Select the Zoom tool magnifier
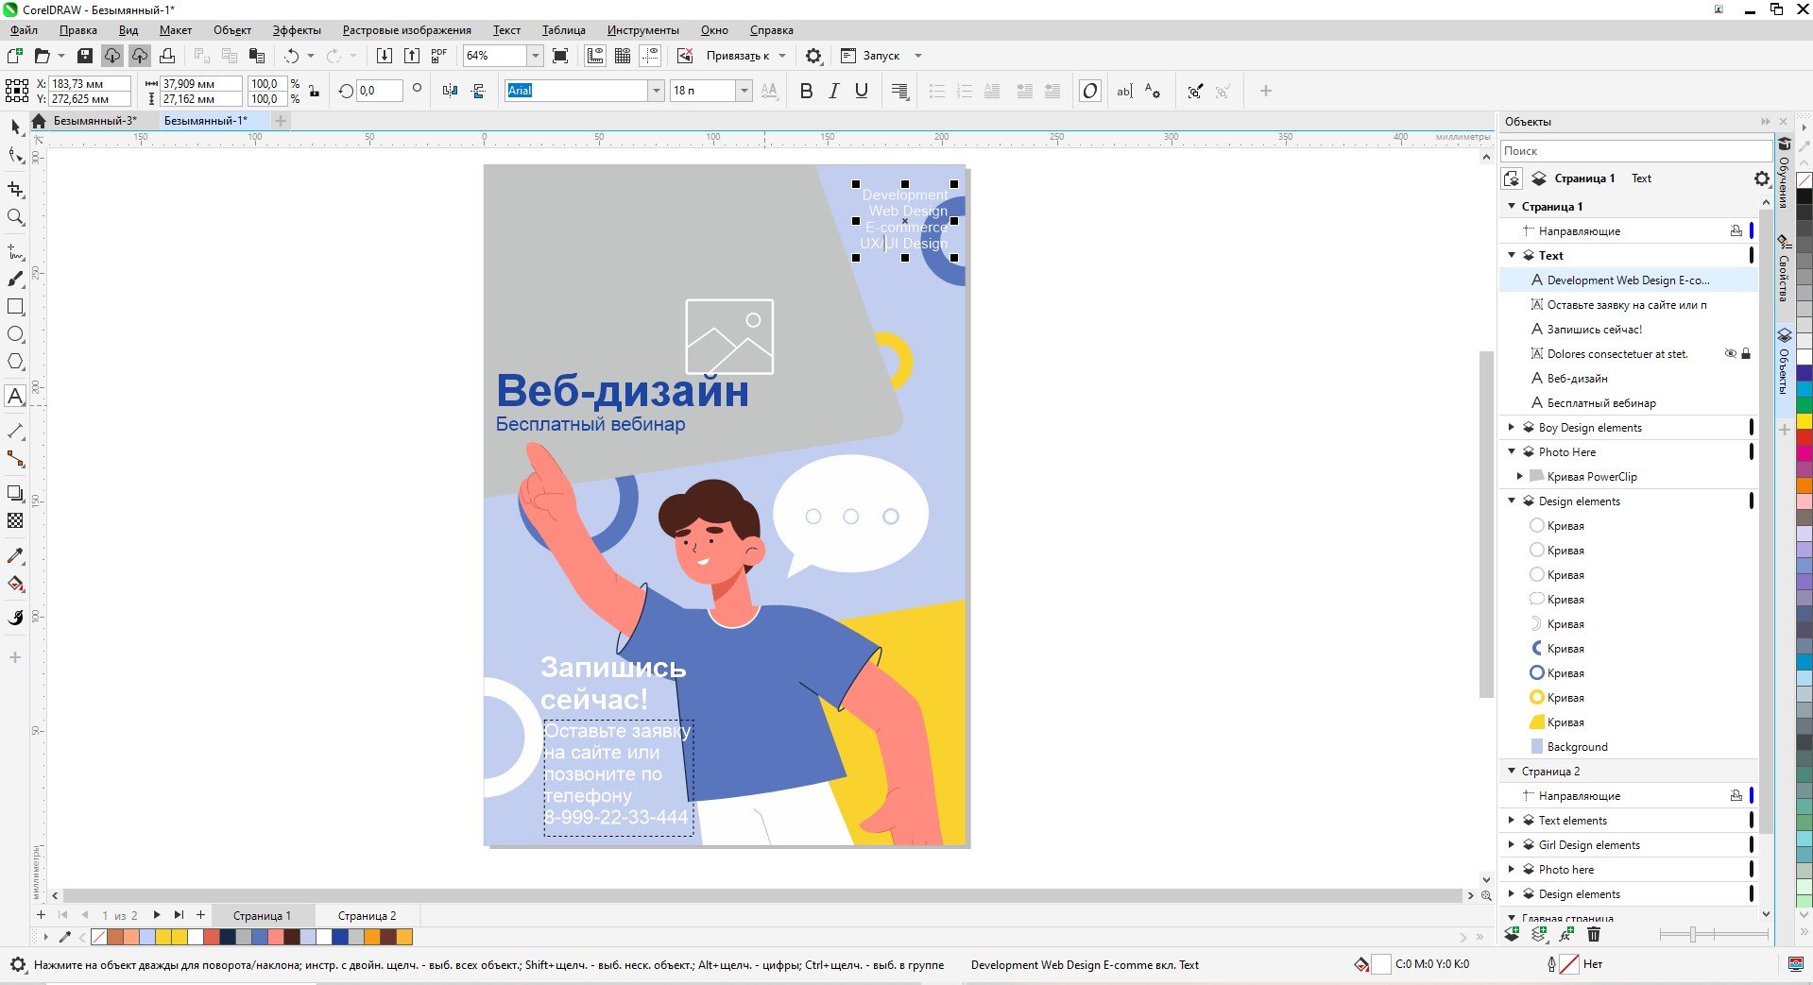The image size is (1813, 985). (x=15, y=217)
